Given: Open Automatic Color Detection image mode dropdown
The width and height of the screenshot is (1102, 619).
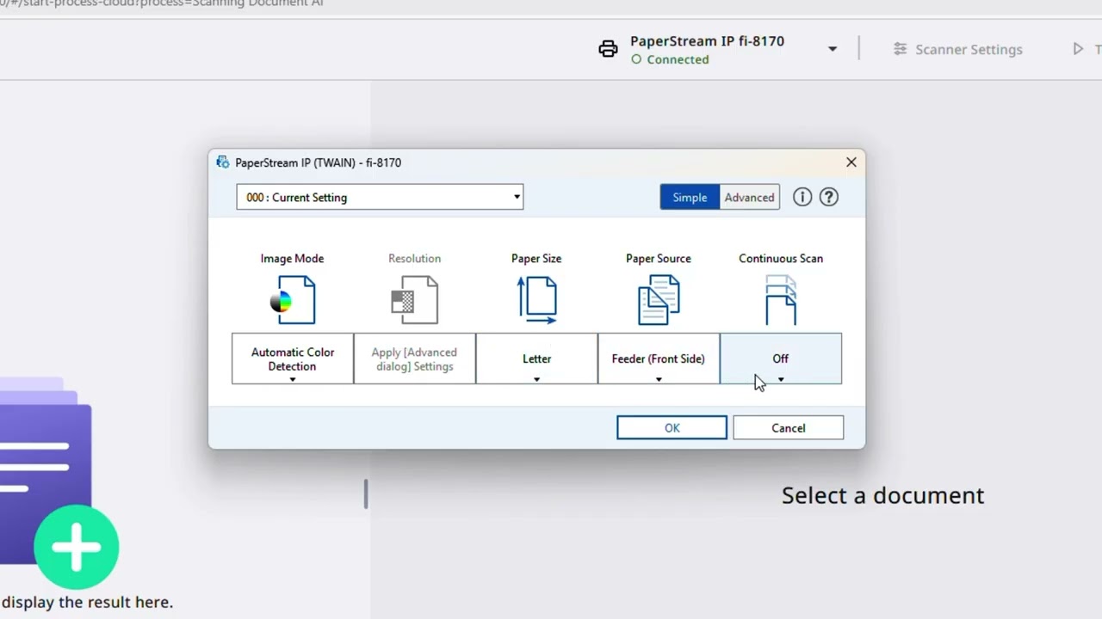Looking at the screenshot, I should [x=293, y=359].
